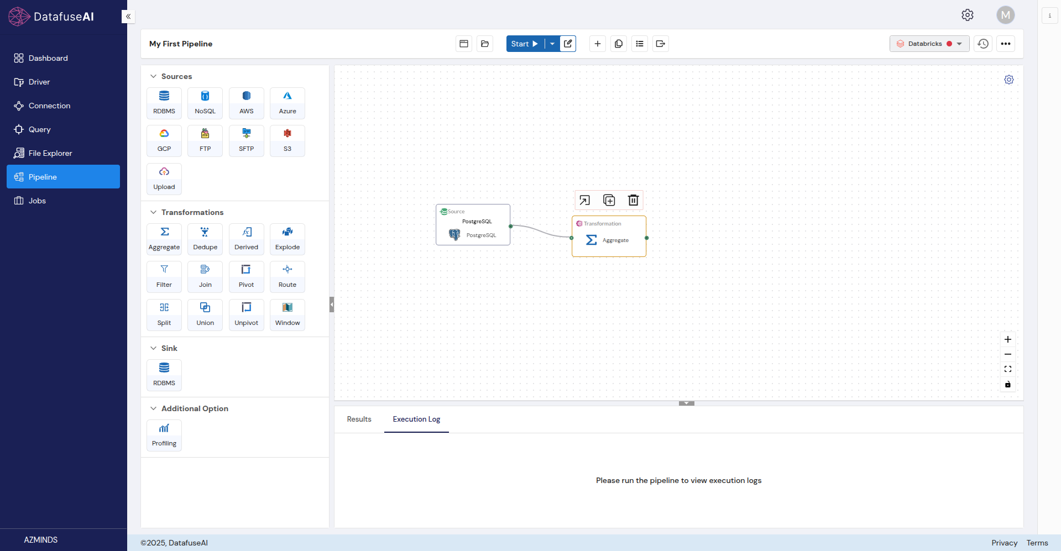The width and height of the screenshot is (1061, 551).
Task: Open the Start button dropdown arrow
Action: tap(552, 44)
